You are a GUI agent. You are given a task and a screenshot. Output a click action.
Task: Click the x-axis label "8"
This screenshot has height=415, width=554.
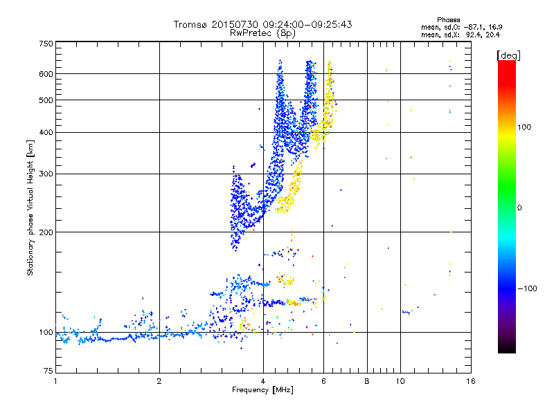(x=367, y=381)
